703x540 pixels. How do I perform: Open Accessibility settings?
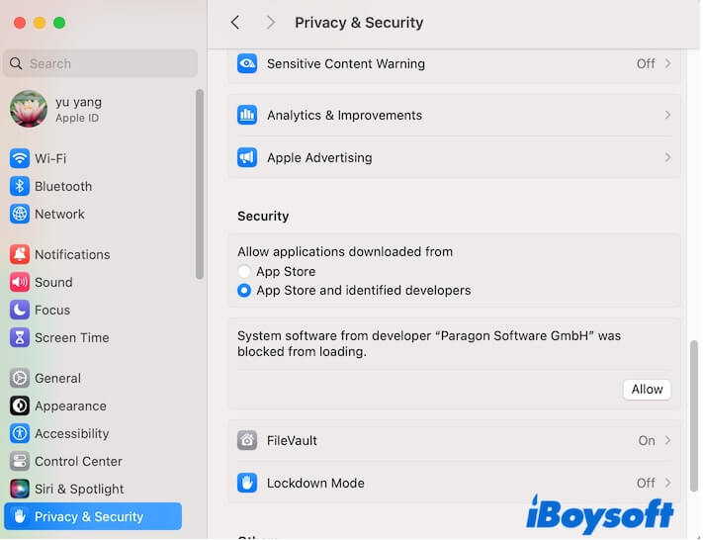click(94, 434)
